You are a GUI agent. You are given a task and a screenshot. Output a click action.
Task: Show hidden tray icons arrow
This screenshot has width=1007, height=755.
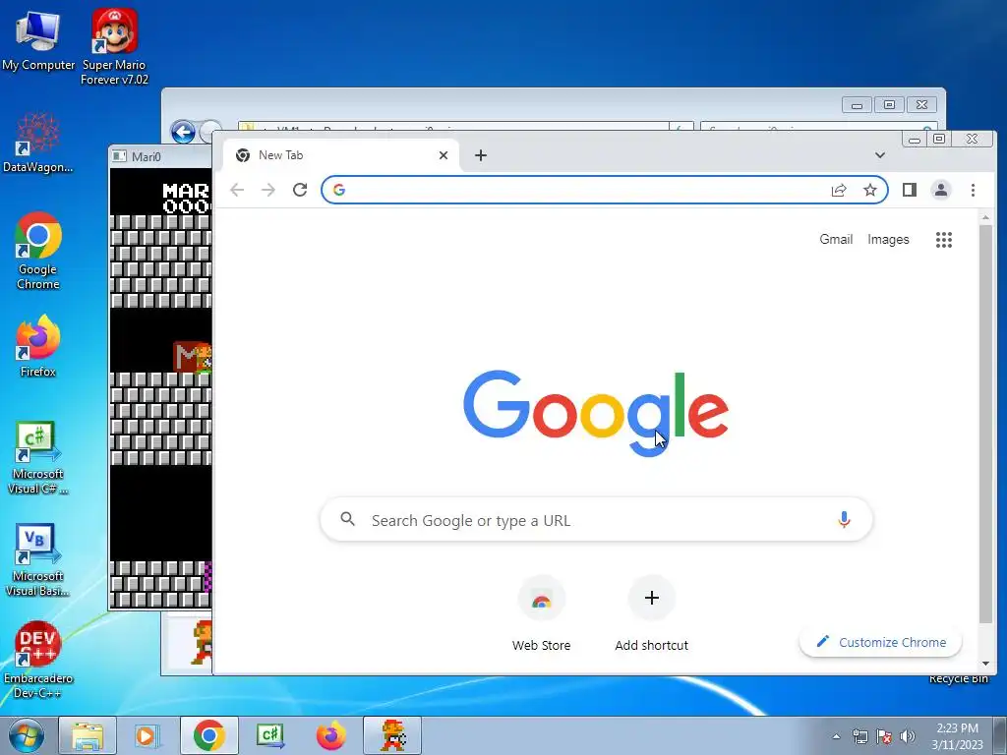pyautogui.click(x=836, y=736)
